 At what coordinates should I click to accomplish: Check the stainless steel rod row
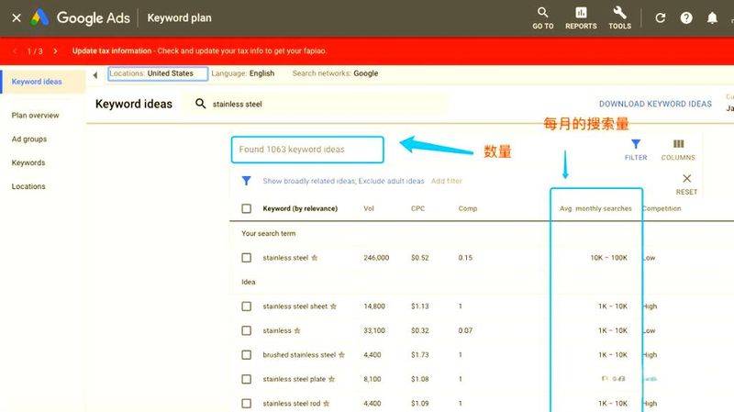tap(246, 404)
